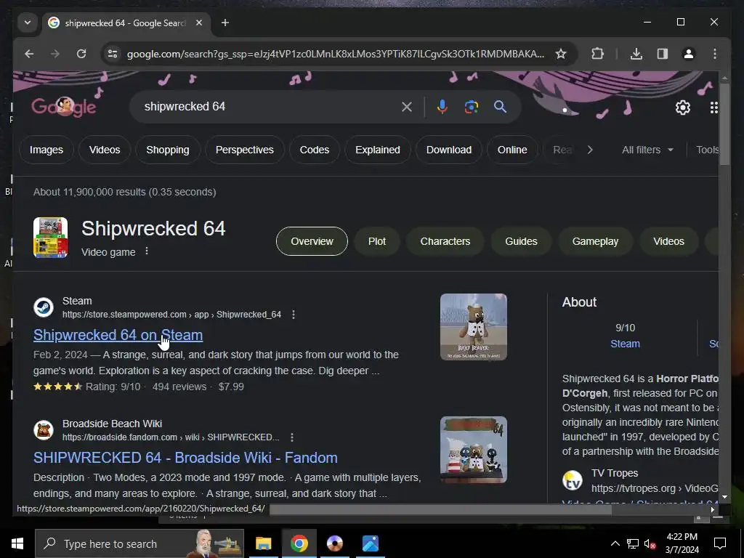
Task: Open options for Broadside Wiki result
Action: (x=292, y=437)
